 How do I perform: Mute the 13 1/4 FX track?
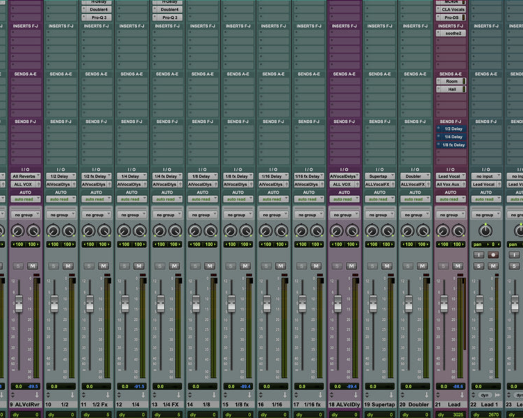[x=174, y=266]
